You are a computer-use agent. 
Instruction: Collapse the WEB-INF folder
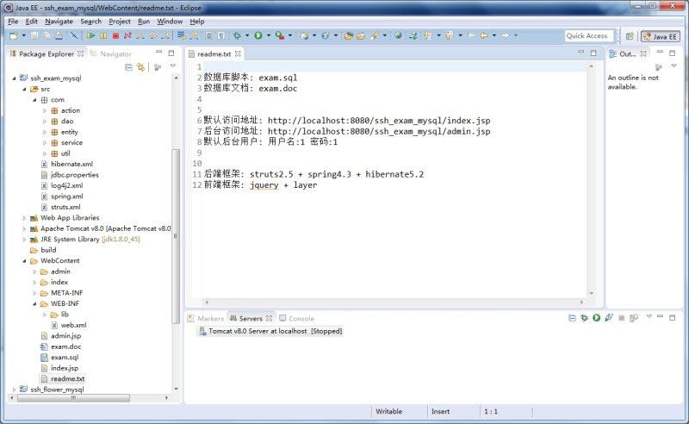pyautogui.click(x=34, y=303)
